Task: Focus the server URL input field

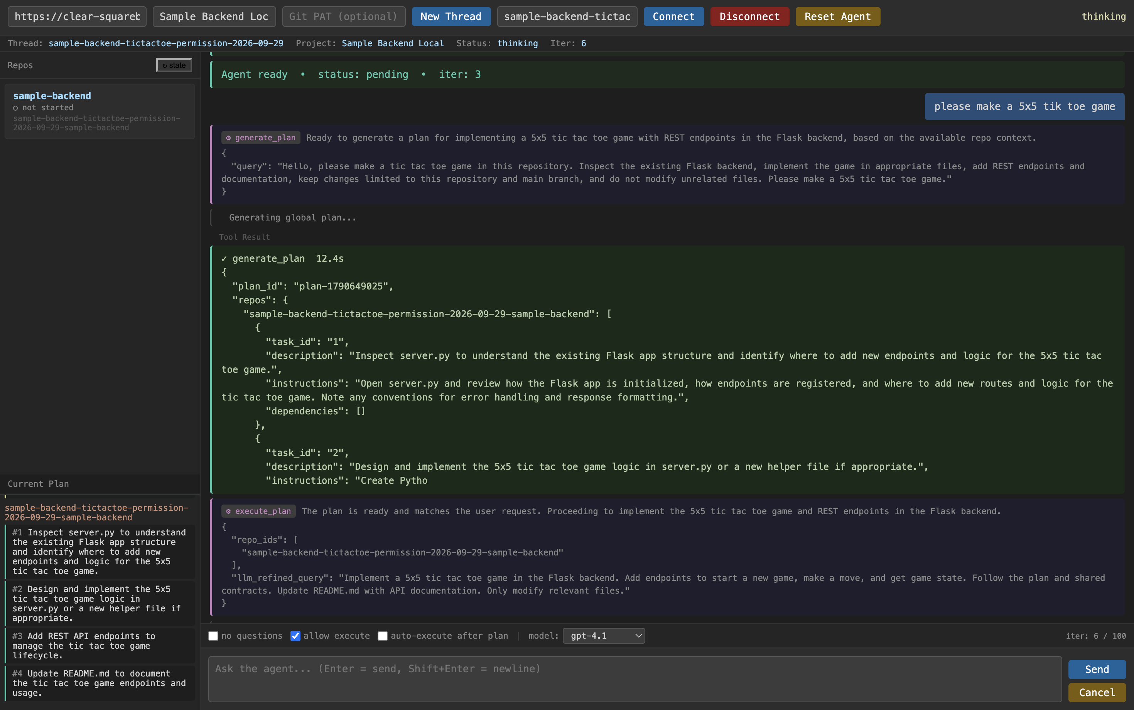Action: pos(77,17)
